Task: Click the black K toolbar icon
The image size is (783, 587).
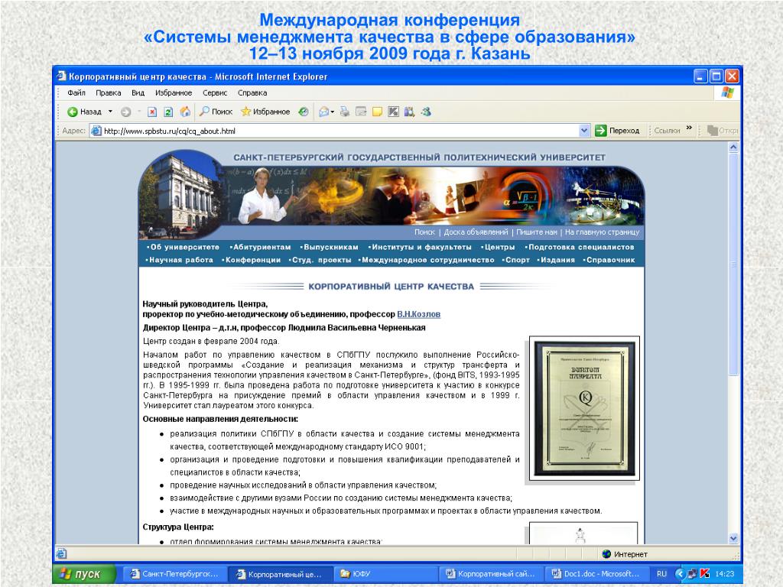Action: [394, 112]
